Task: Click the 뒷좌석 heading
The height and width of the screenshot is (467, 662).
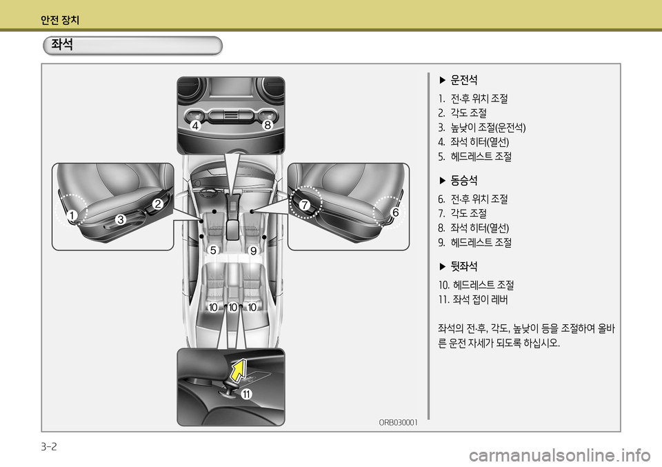Action: pyautogui.click(x=459, y=266)
